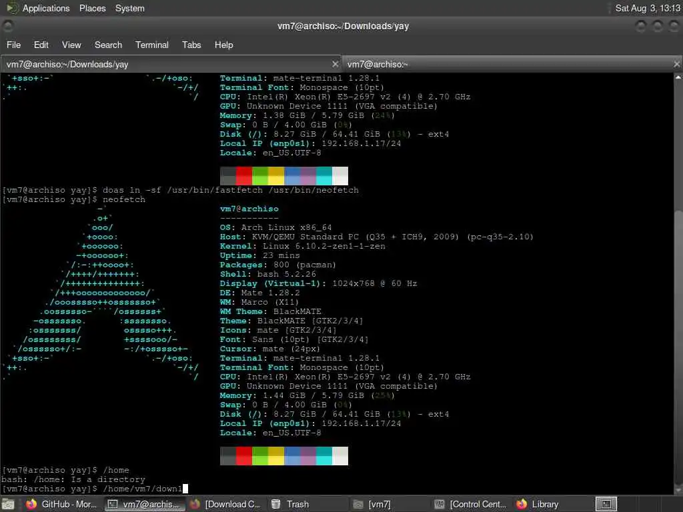Click the 'DE: Mate 1.28.2' line
The height and width of the screenshot is (512, 683).
259,293
